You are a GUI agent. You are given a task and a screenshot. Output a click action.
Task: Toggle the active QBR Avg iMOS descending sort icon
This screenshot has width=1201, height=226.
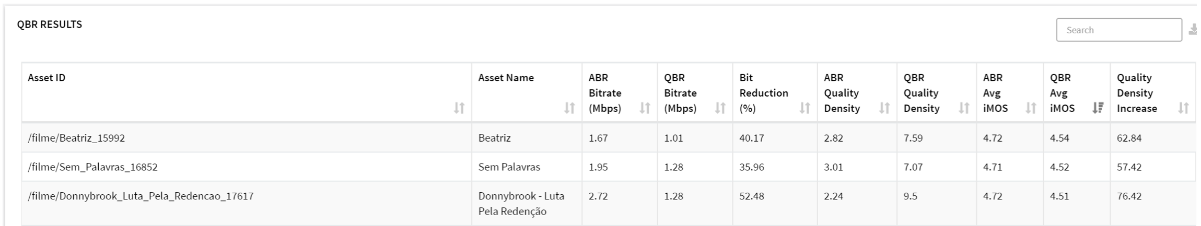(x=1098, y=108)
